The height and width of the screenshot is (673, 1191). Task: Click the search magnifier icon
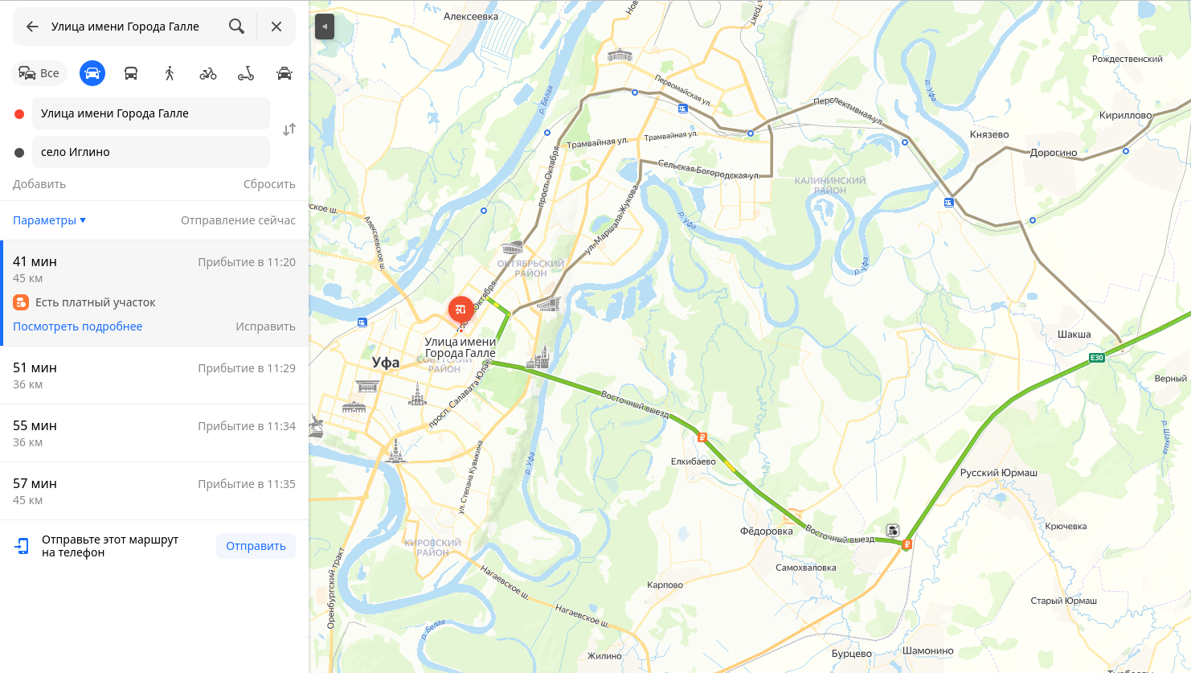(236, 27)
